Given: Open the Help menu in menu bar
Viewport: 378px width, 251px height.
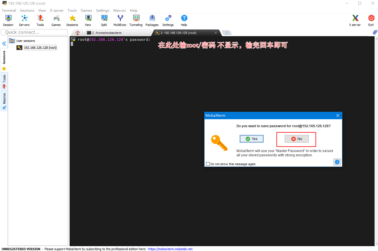Looking at the screenshot, I should point(134,10).
